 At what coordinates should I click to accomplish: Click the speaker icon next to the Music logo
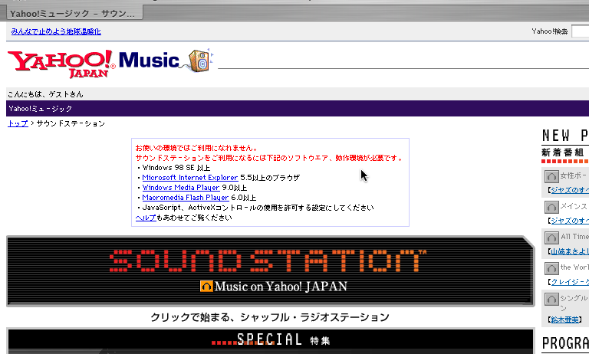[x=200, y=61]
